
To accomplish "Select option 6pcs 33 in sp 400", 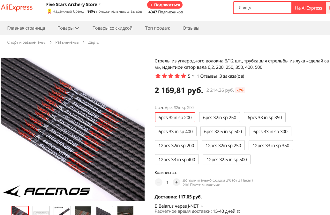I will pos(176,132).
